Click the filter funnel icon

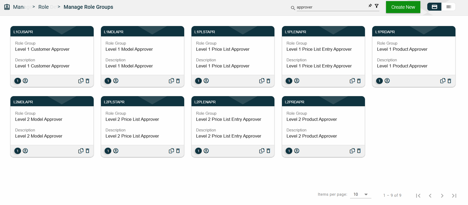377,6
